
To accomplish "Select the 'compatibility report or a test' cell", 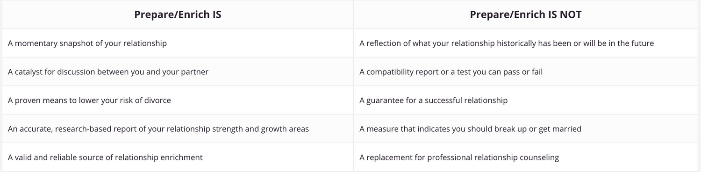I will coord(527,72).
